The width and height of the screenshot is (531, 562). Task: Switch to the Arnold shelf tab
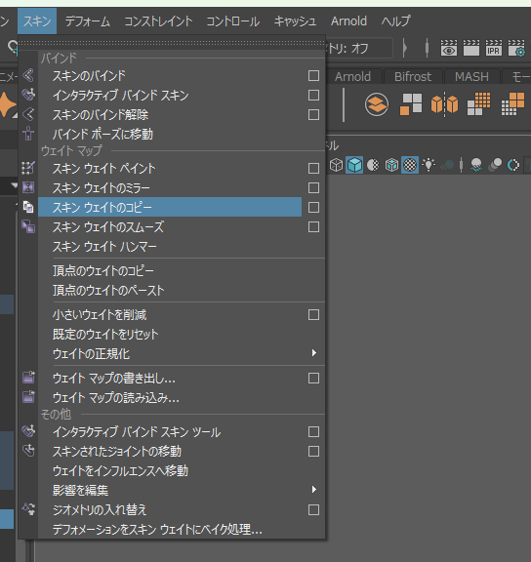point(352,76)
